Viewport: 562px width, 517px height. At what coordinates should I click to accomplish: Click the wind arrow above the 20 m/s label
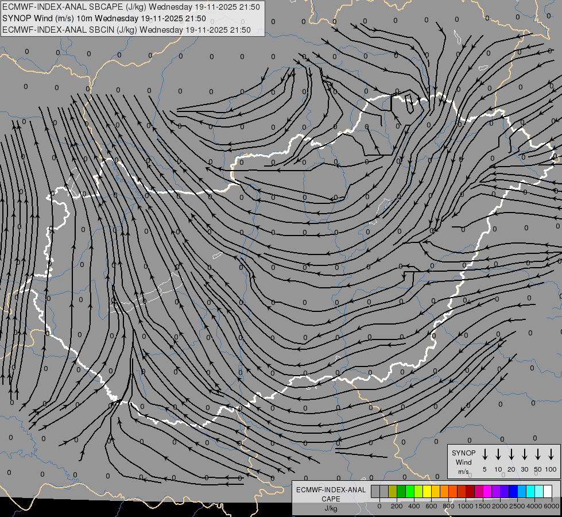click(x=511, y=454)
